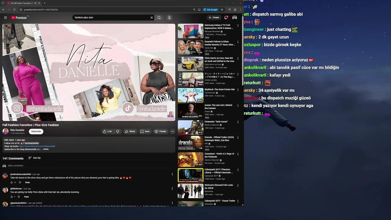Open Chris Harris on Cars M5 thumbnail

click(x=191, y=64)
